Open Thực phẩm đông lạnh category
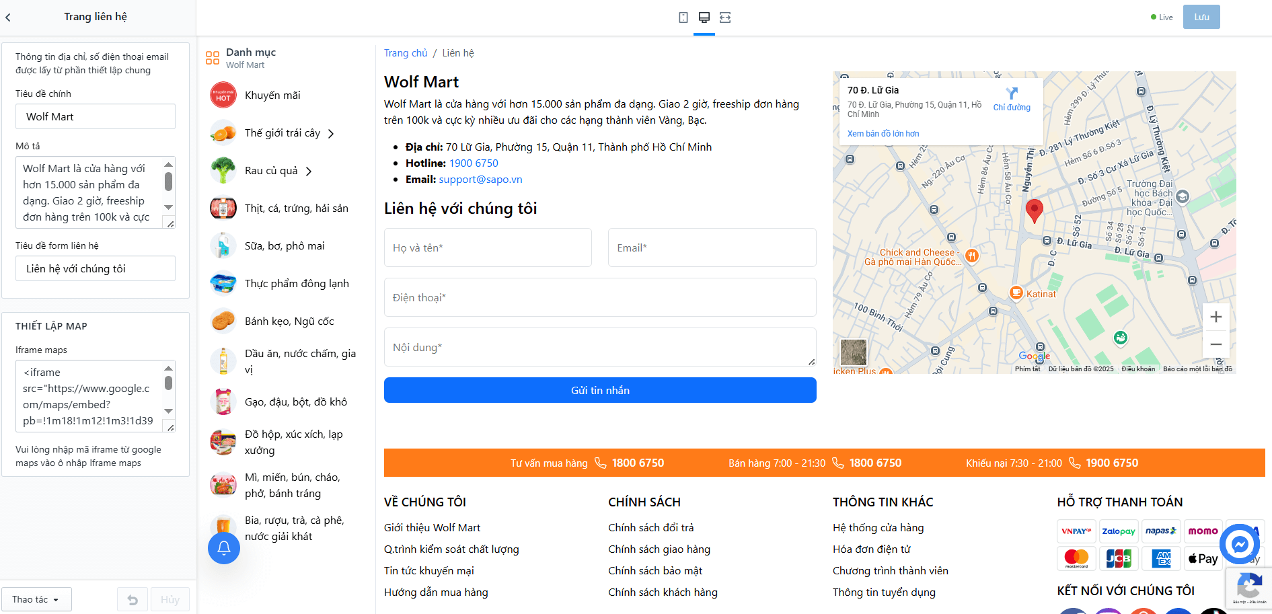 (x=297, y=284)
